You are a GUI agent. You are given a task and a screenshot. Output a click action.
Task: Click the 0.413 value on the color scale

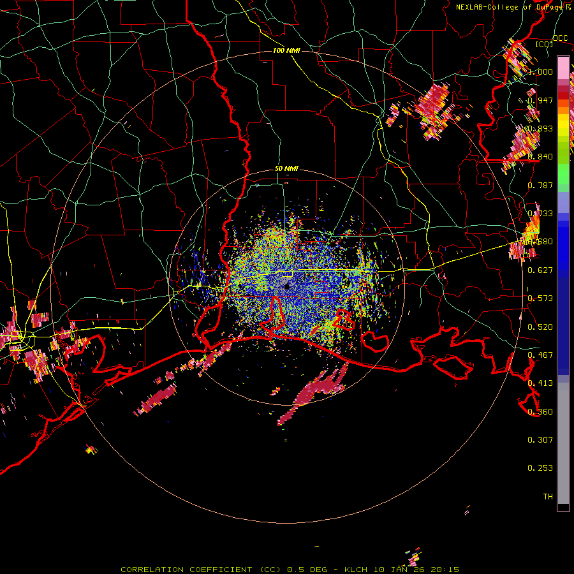pyautogui.click(x=540, y=383)
